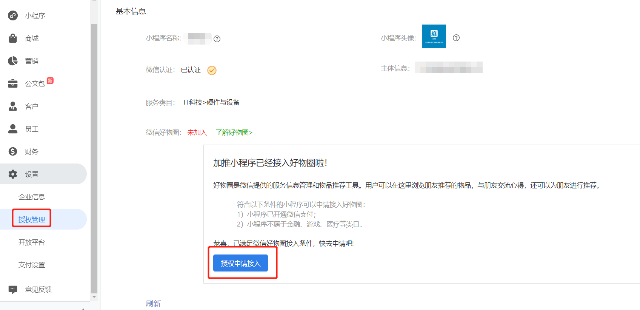Navigate to 财务 menu item
The width and height of the screenshot is (640, 310).
coord(32,151)
